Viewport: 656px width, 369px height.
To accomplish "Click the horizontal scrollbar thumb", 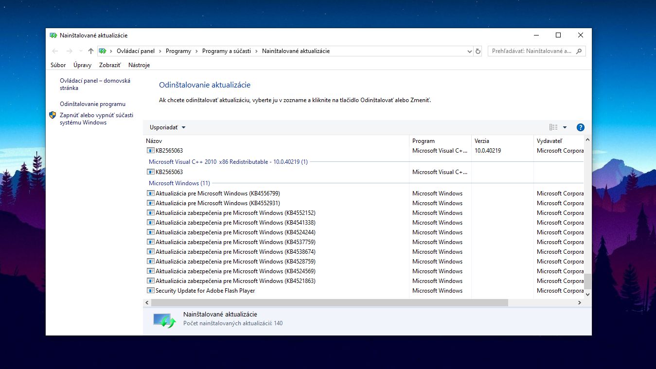I will [x=330, y=302].
